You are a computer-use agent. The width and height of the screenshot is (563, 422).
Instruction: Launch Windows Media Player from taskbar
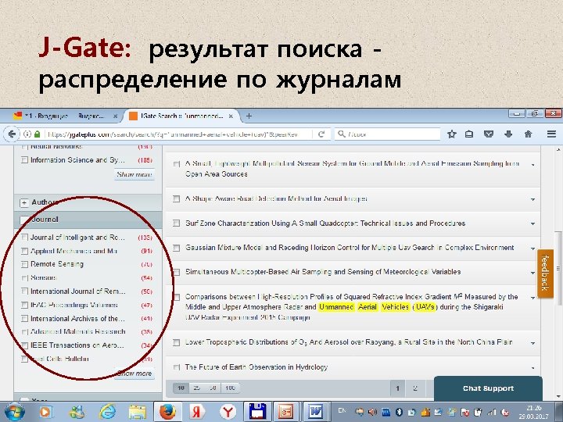[x=46, y=412]
